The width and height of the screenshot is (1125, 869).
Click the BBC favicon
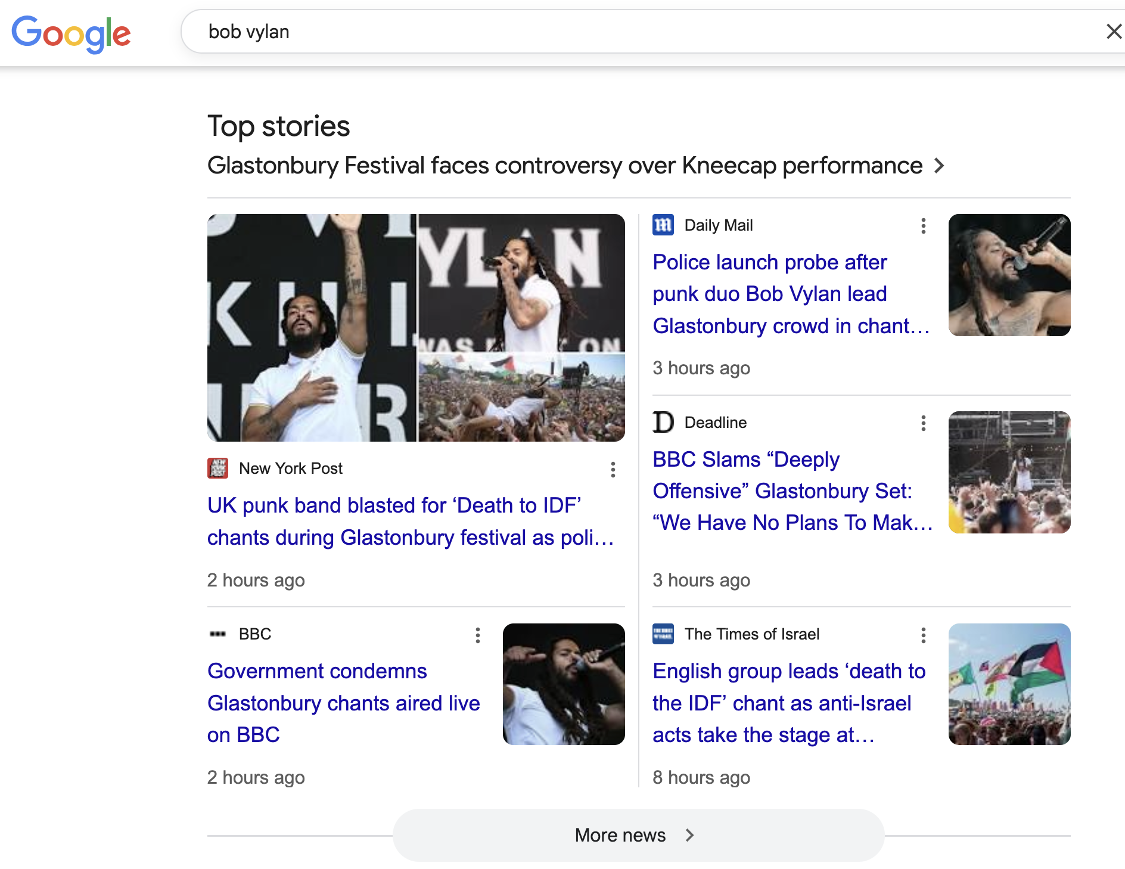(x=217, y=634)
